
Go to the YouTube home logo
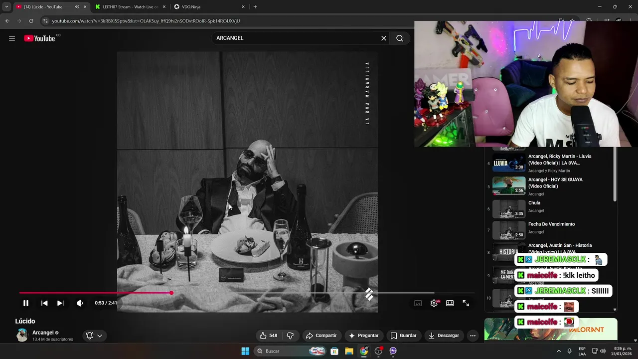coord(39,38)
